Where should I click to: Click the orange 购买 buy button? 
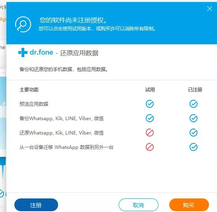[x=189, y=205]
